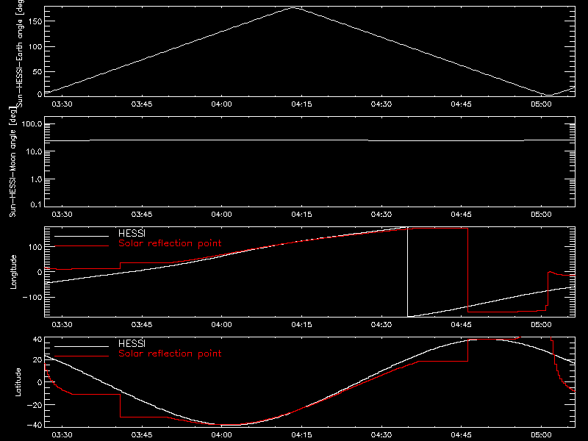Click 03:45 time label under Earth angle plot
This screenshot has height=441, width=588.
pyautogui.click(x=142, y=104)
